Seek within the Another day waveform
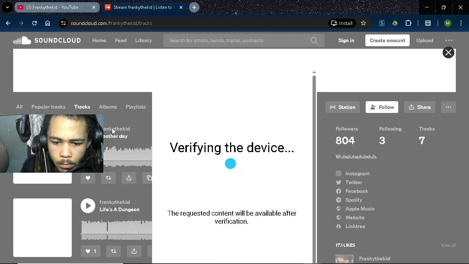The height and width of the screenshot is (264, 469). point(128,157)
